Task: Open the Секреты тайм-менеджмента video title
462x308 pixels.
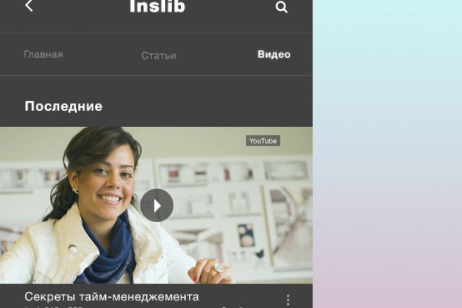Action: click(x=112, y=297)
